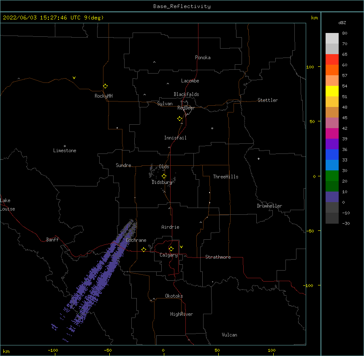Screen dimensions: 364x356
Task: Click the gray radar echoes west of Olds
Action: [x=153, y=171]
